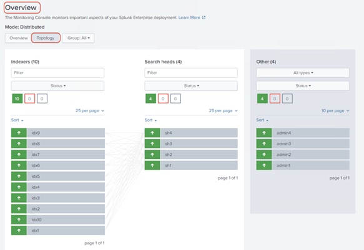The width and height of the screenshot is (364, 250).
Task: Follow the Learn More link
Action: [x=189, y=17]
